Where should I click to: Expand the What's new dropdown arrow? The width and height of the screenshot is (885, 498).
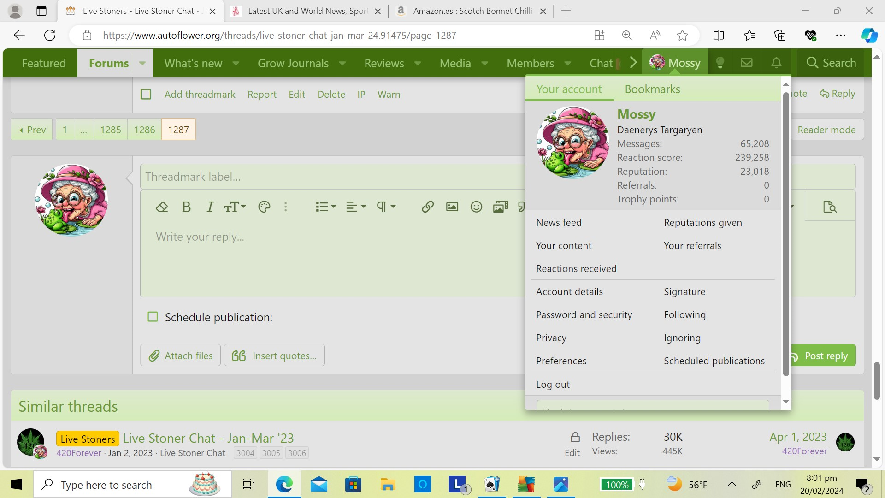pos(236,63)
